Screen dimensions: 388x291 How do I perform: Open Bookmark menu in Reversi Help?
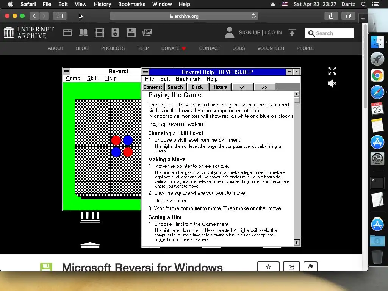pyautogui.click(x=188, y=79)
